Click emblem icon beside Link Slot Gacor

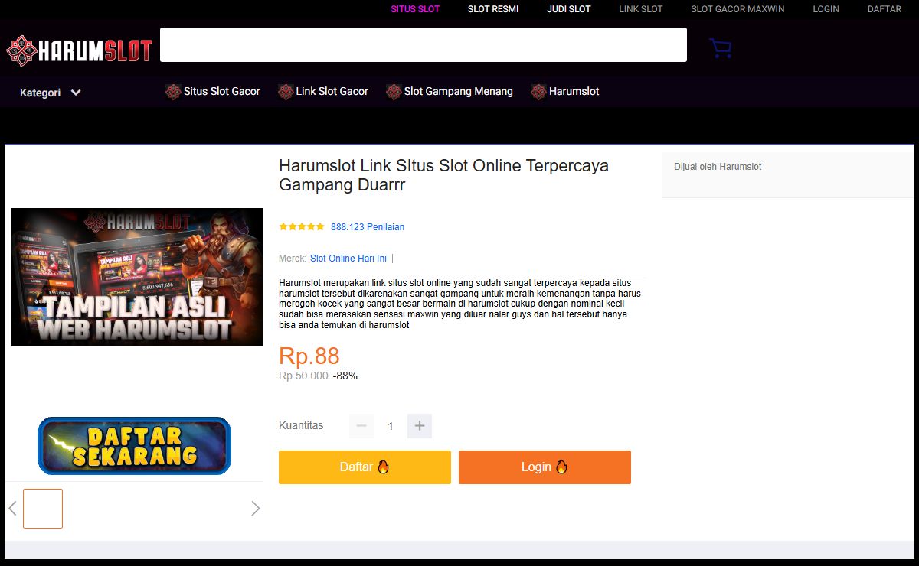click(286, 92)
